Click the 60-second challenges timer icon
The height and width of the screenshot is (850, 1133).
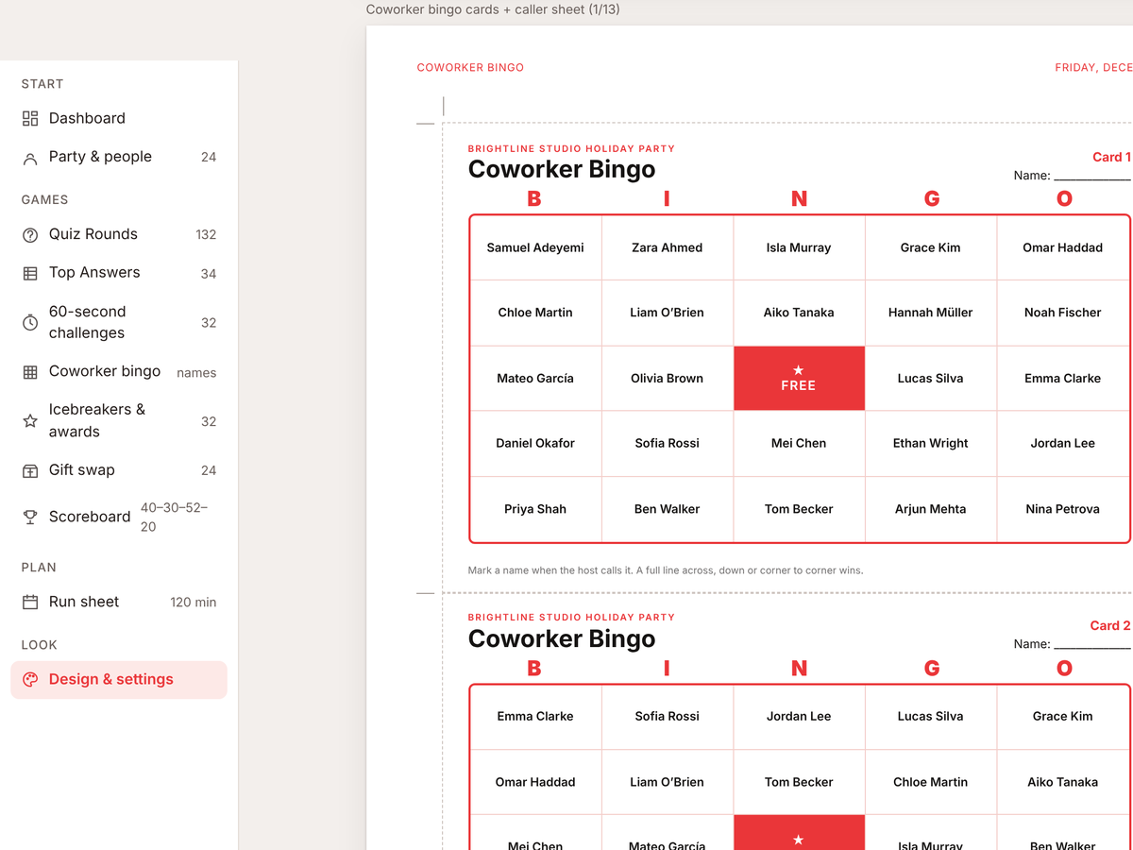pos(30,323)
